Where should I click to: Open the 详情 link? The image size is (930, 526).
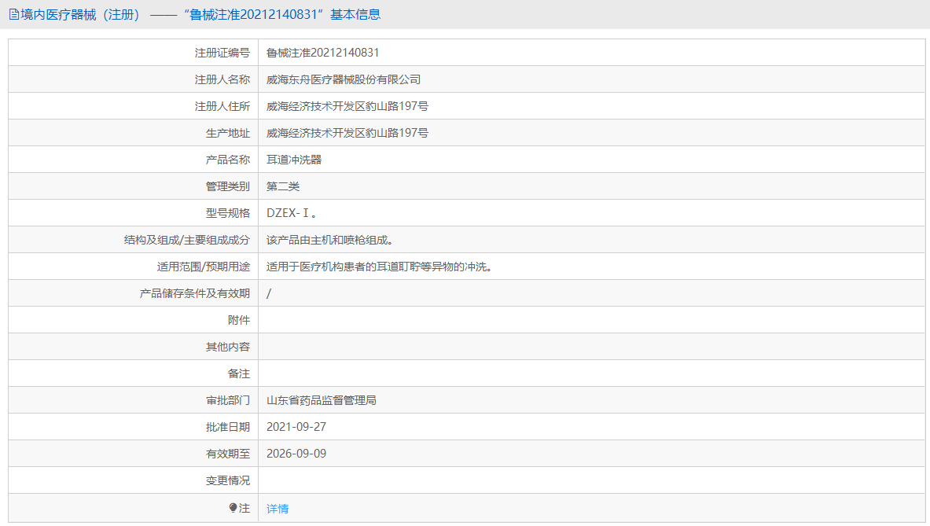click(x=278, y=508)
